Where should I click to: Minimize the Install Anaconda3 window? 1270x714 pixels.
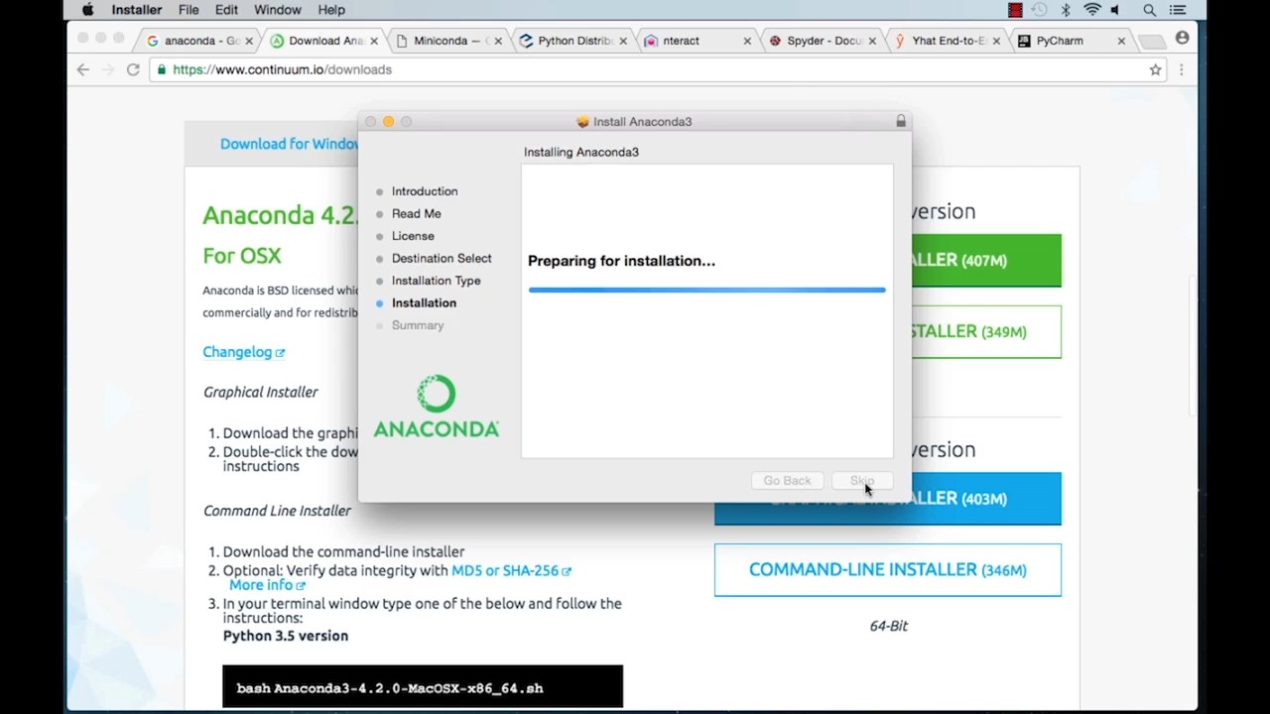point(388,121)
